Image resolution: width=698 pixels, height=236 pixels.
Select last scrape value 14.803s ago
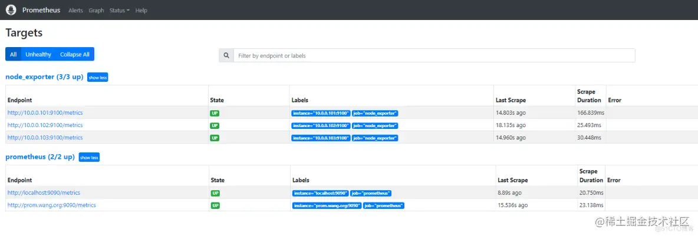pos(511,113)
